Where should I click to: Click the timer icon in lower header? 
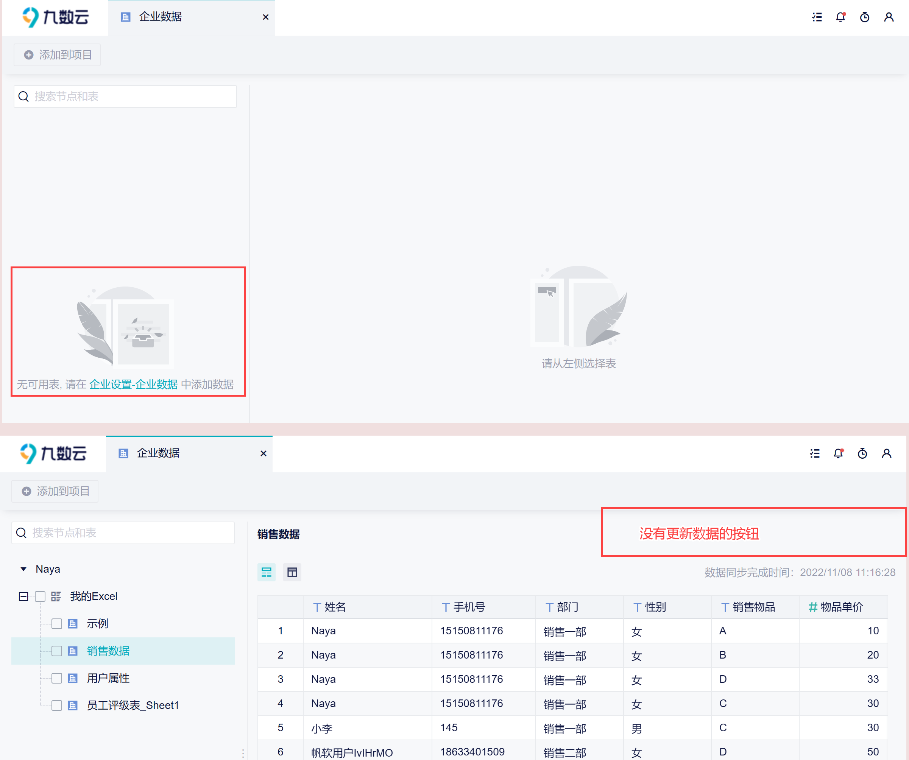pyautogui.click(x=862, y=453)
